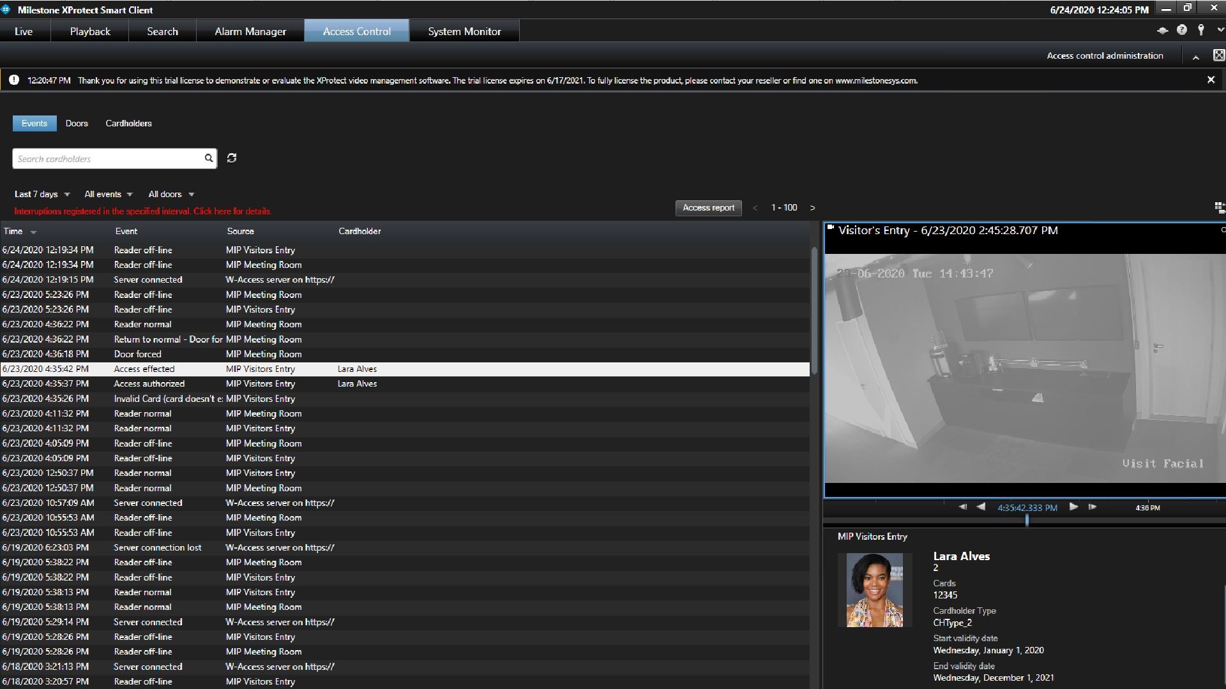Toggle full screen mode icon
Viewport: 1226px width, 689px height.
tap(1219, 56)
